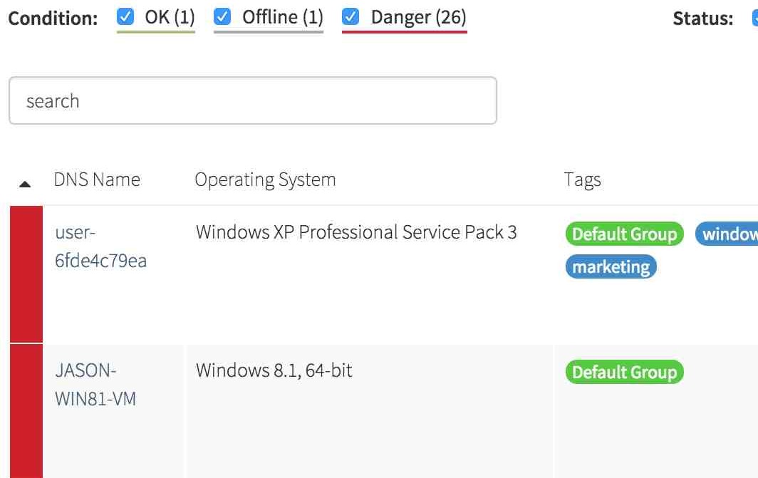Click the ascending sort arrow icon
Viewport: 758px width, 478px height.
click(25, 184)
